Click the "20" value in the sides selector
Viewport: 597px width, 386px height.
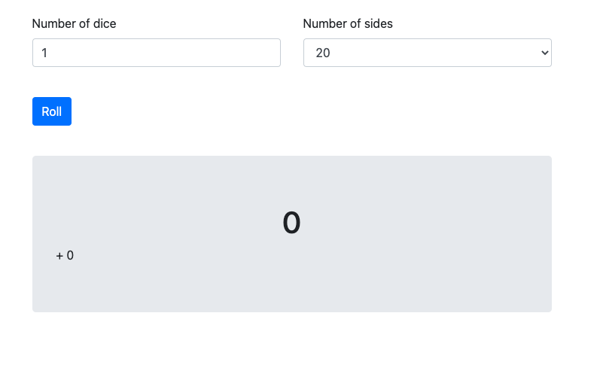[x=323, y=53]
